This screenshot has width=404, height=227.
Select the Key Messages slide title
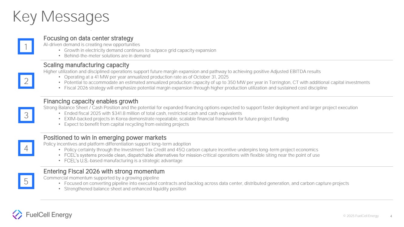coord(61,17)
